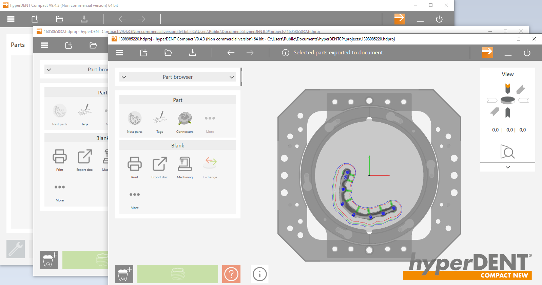Click save/download icon in front 1398985220 window
Image resolution: width=542 pixels, height=285 pixels.
(193, 53)
